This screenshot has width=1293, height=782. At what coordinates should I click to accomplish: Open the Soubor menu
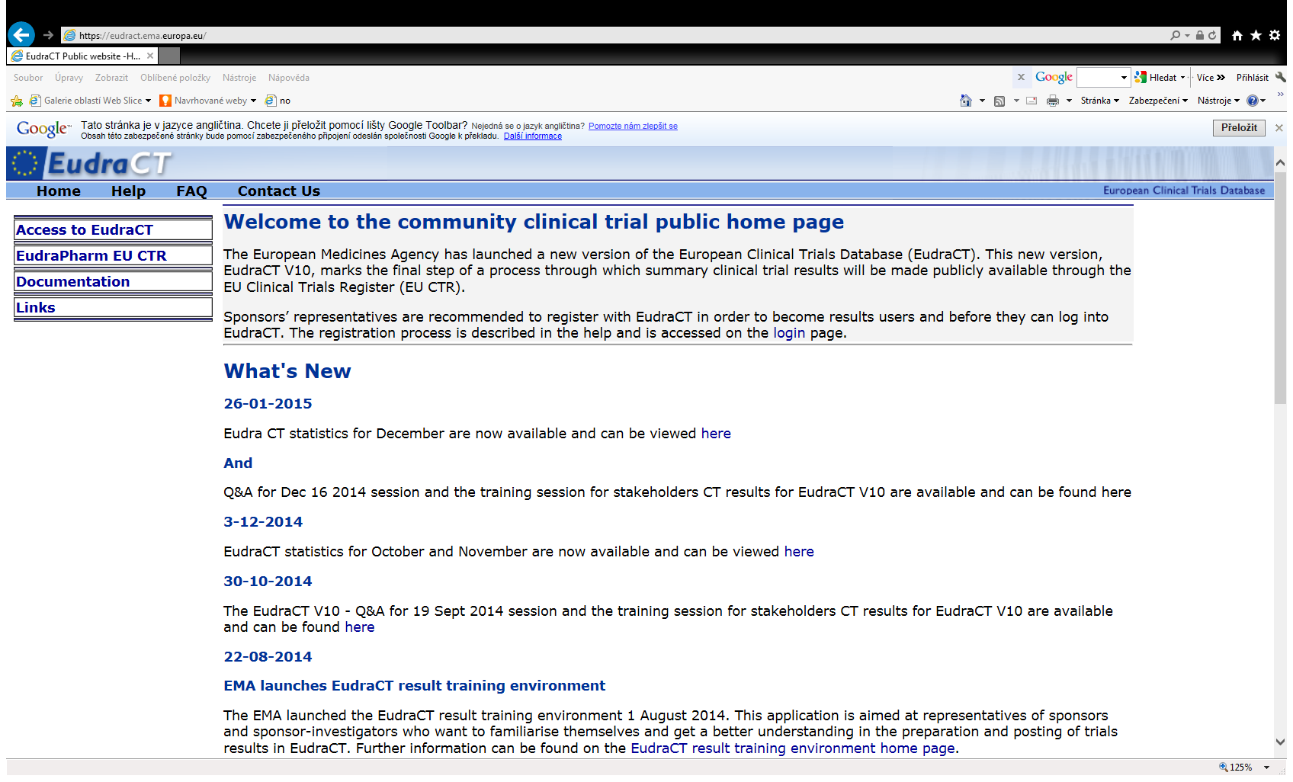click(28, 78)
